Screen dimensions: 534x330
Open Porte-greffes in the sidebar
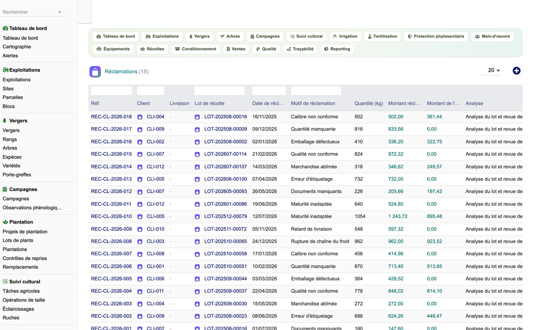(x=17, y=175)
